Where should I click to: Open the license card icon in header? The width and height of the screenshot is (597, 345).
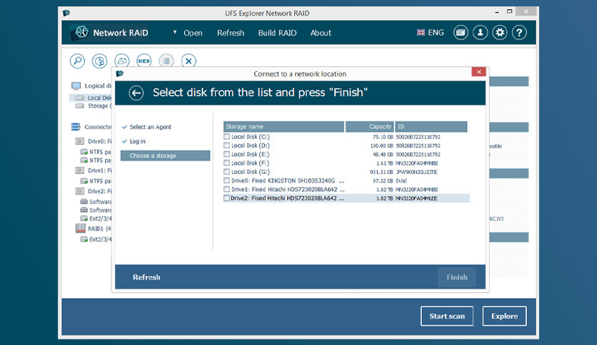pyautogui.click(x=461, y=33)
